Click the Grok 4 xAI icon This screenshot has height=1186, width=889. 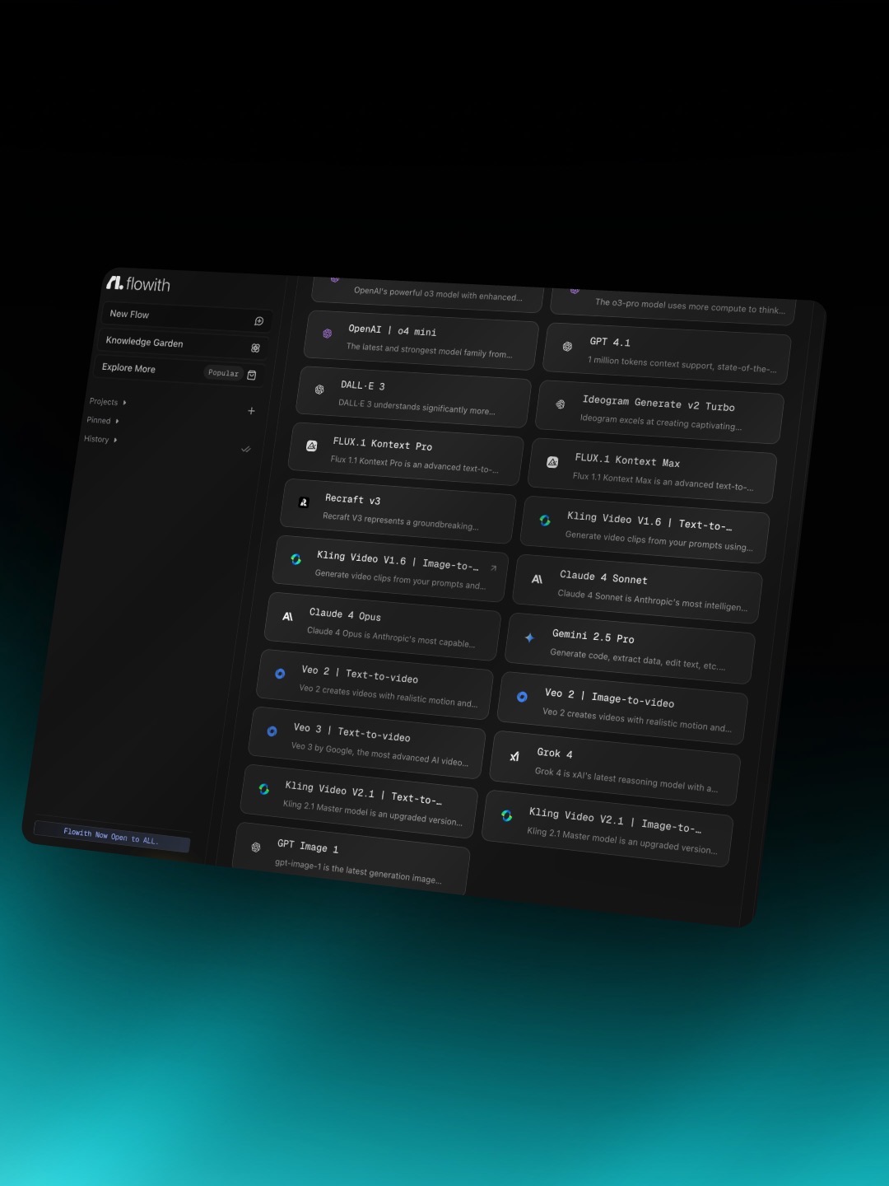514,756
